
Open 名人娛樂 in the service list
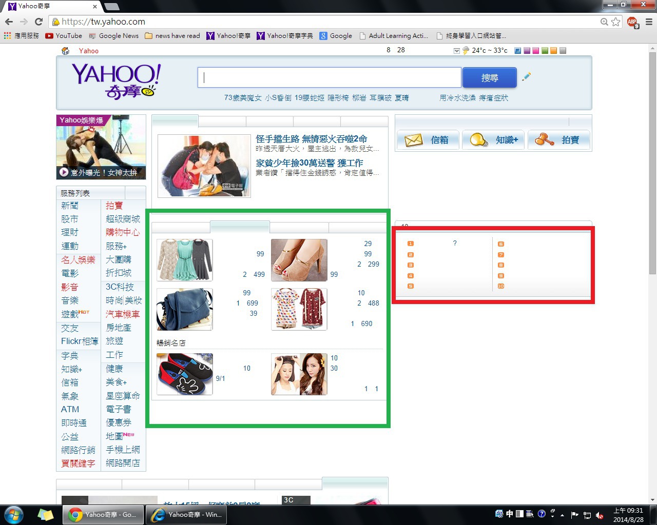[78, 260]
